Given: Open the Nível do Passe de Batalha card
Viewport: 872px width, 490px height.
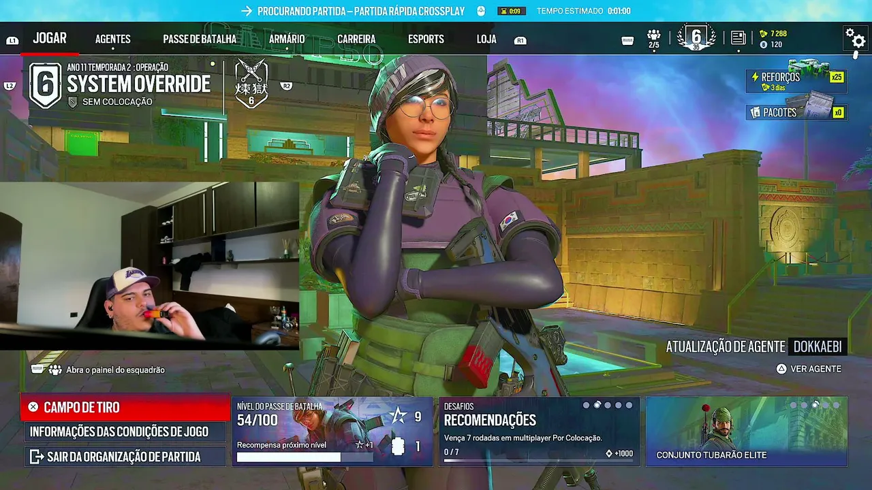Looking at the screenshot, I should tap(332, 431).
